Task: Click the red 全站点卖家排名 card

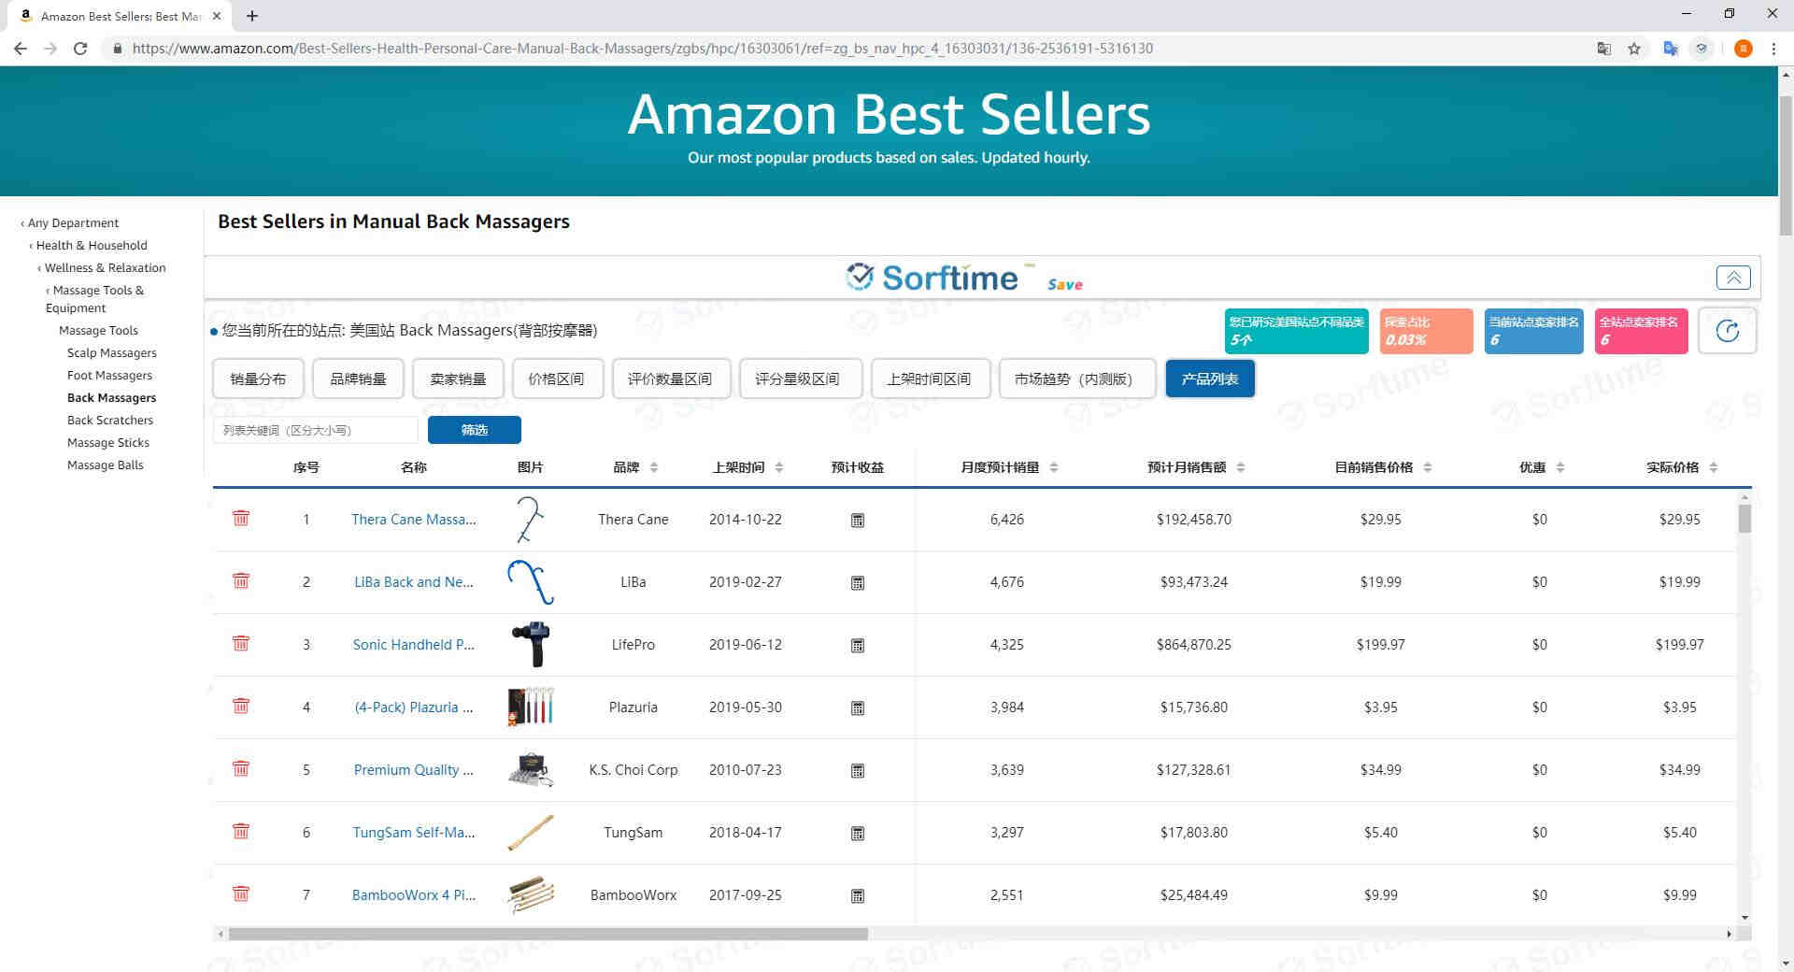Action: click(1642, 331)
